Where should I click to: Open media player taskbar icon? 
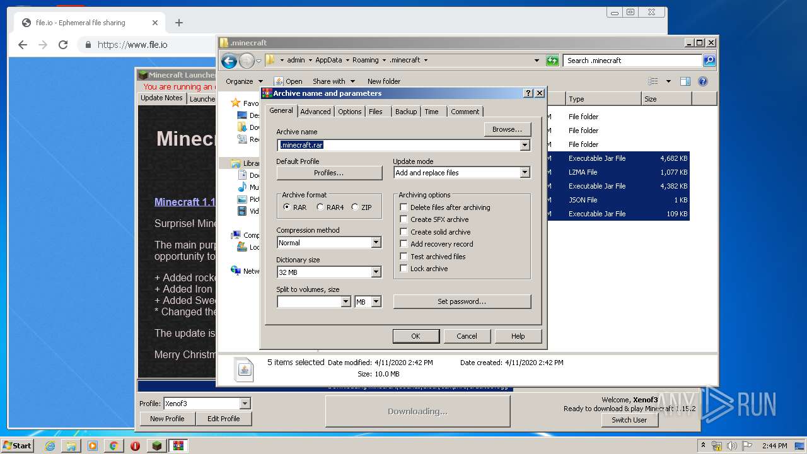(93, 446)
